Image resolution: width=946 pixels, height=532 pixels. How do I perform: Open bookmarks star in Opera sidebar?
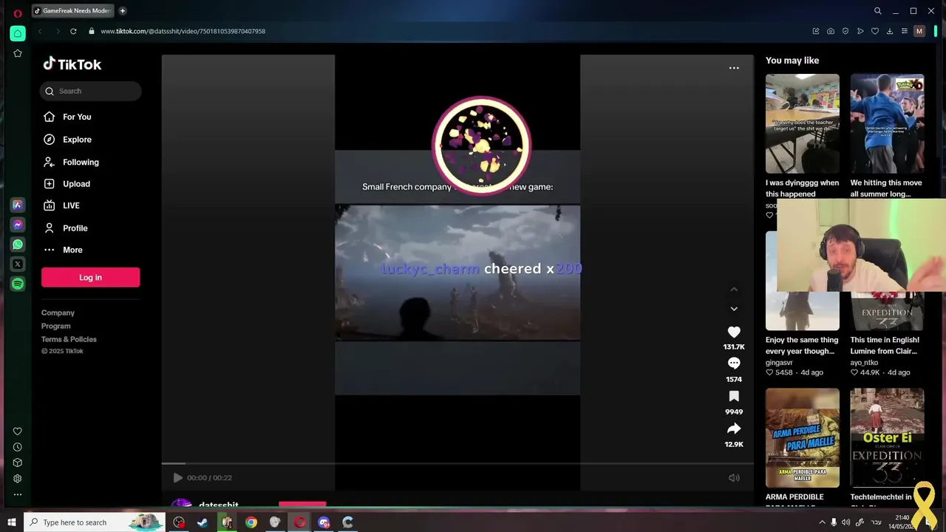point(18,53)
